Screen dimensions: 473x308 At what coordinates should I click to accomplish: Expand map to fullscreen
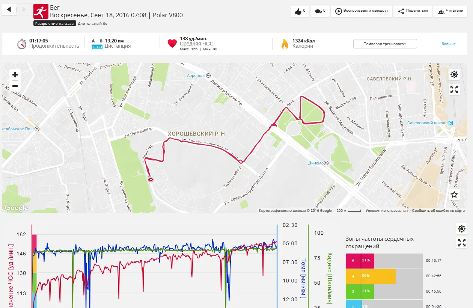454,89
